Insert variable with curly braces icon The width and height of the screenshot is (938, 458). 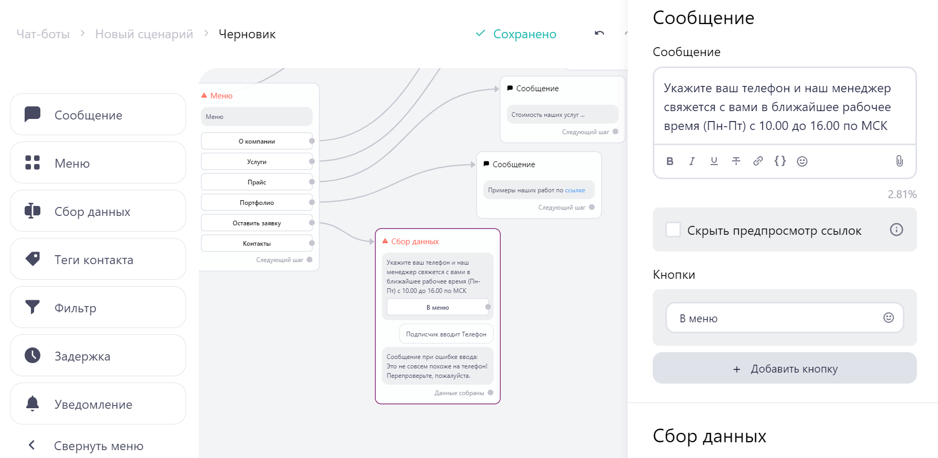pos(780,161)
